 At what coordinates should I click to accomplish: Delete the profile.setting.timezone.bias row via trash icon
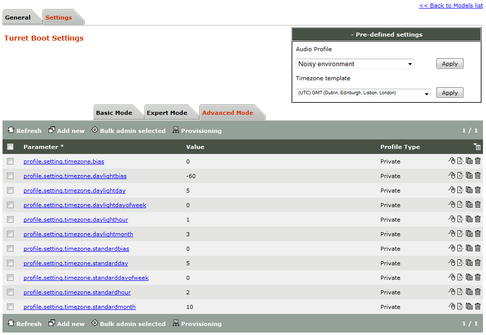(x=477, y=161)
